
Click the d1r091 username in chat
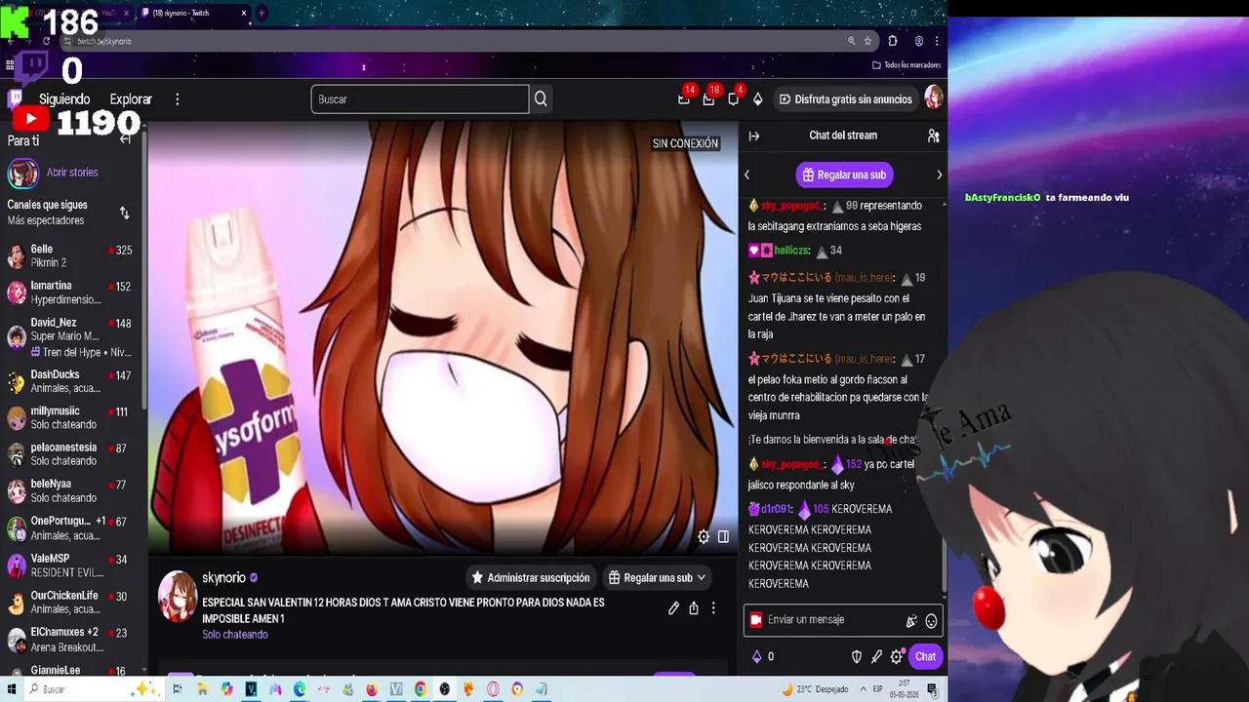[776, 509]
